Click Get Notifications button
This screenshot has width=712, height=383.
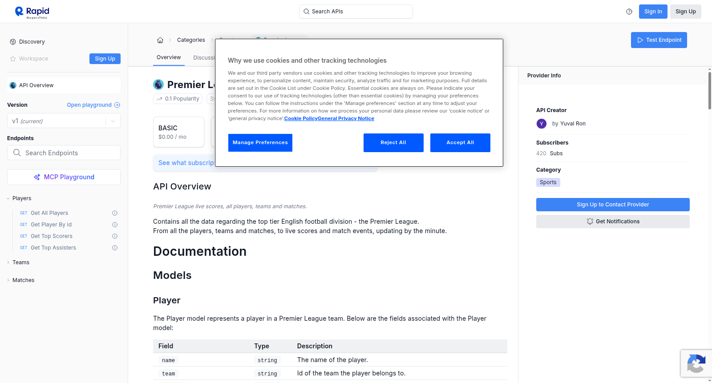[613, 222]
